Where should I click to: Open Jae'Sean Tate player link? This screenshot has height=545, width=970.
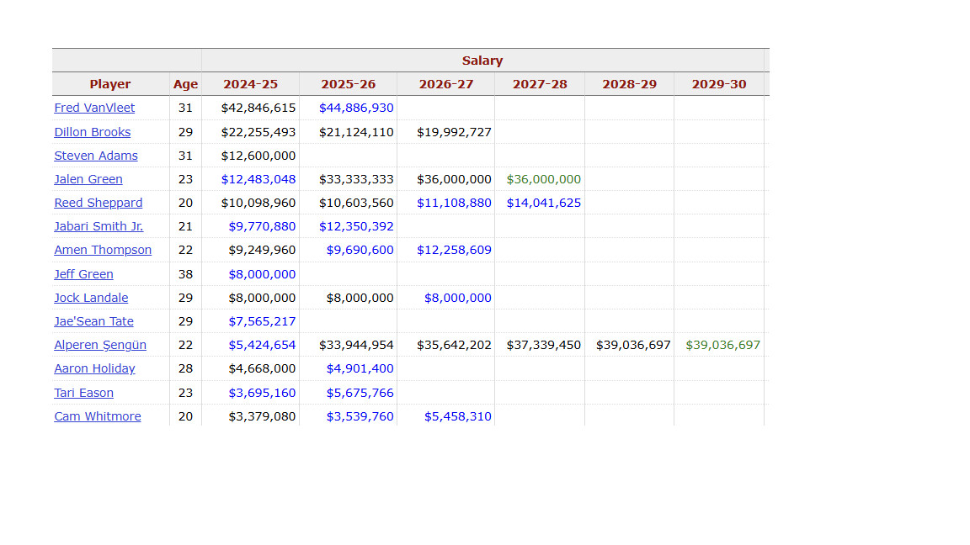(x=93, y=321)
